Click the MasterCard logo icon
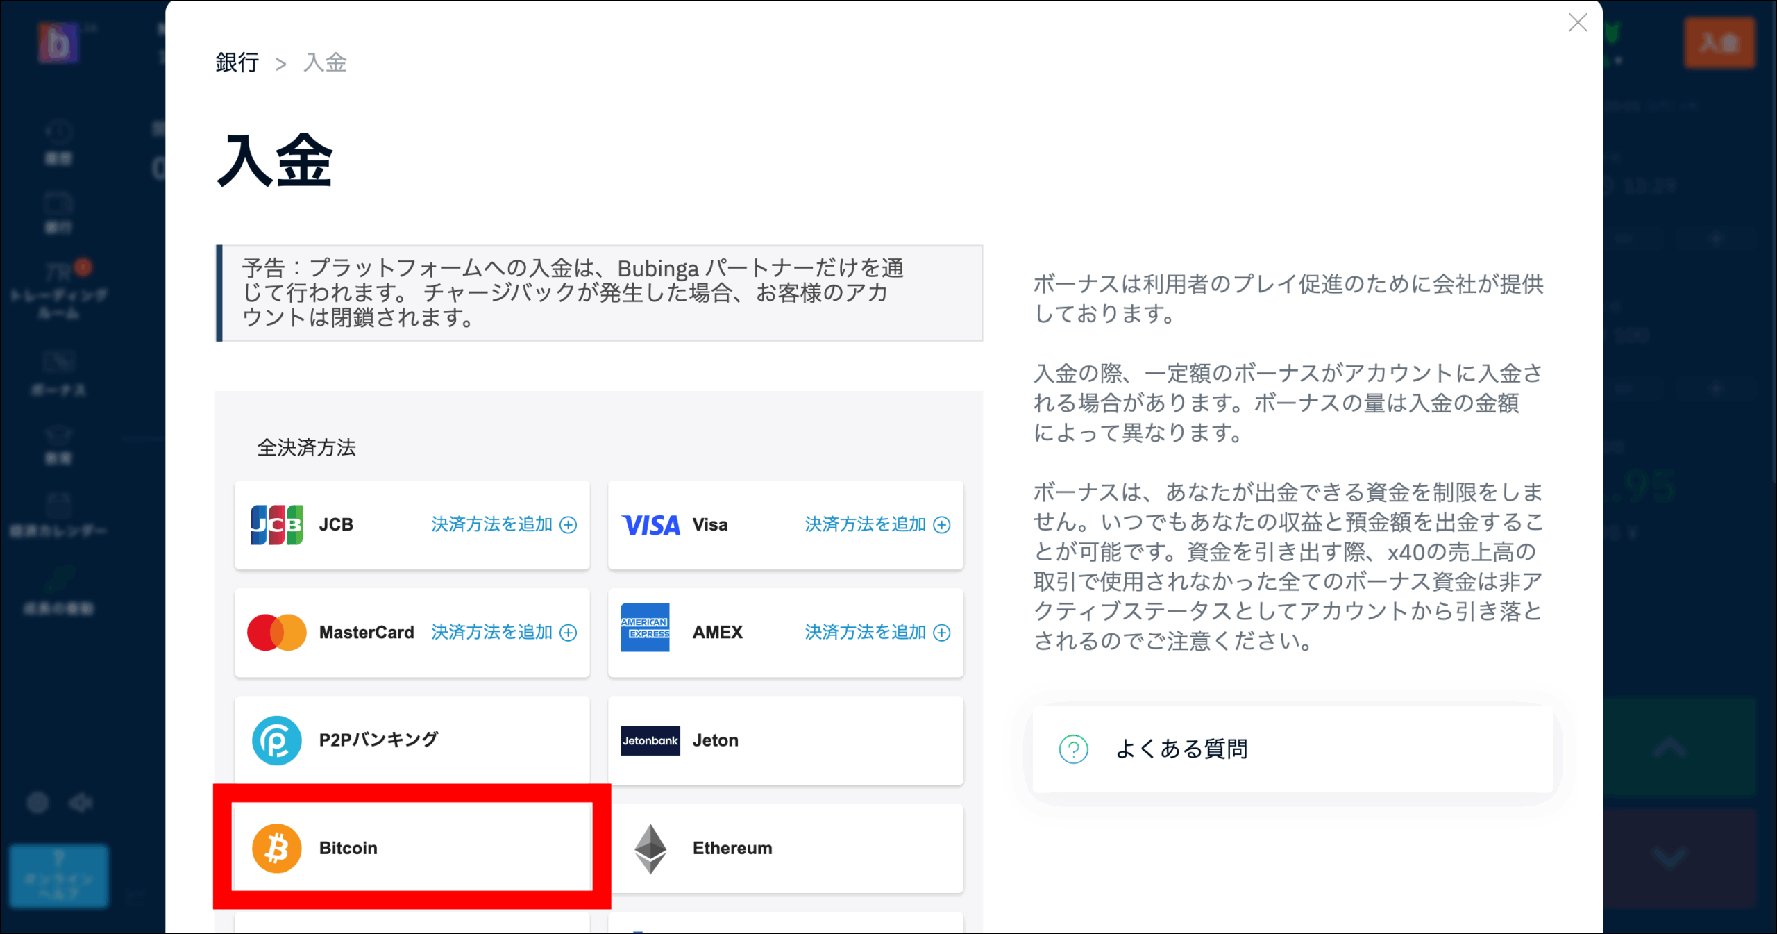Screen dimensions: 1777x934 tap(277, 633)
